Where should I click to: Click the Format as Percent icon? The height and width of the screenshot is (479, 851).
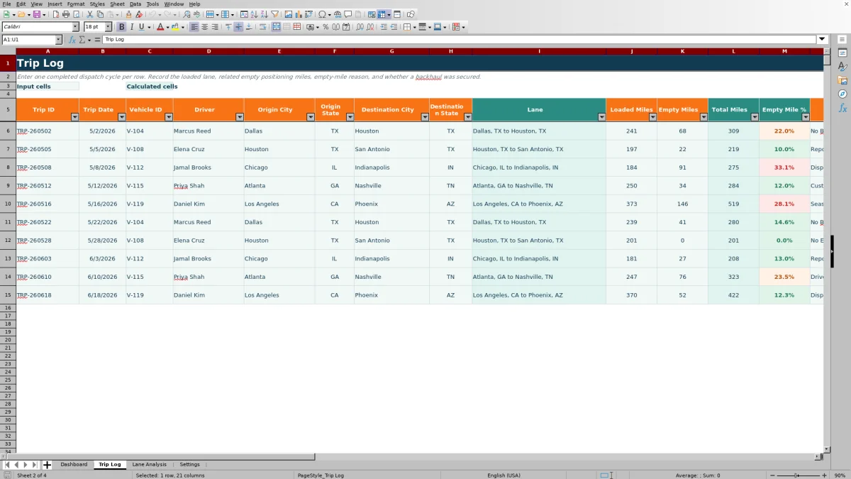(x=326, y=27)
